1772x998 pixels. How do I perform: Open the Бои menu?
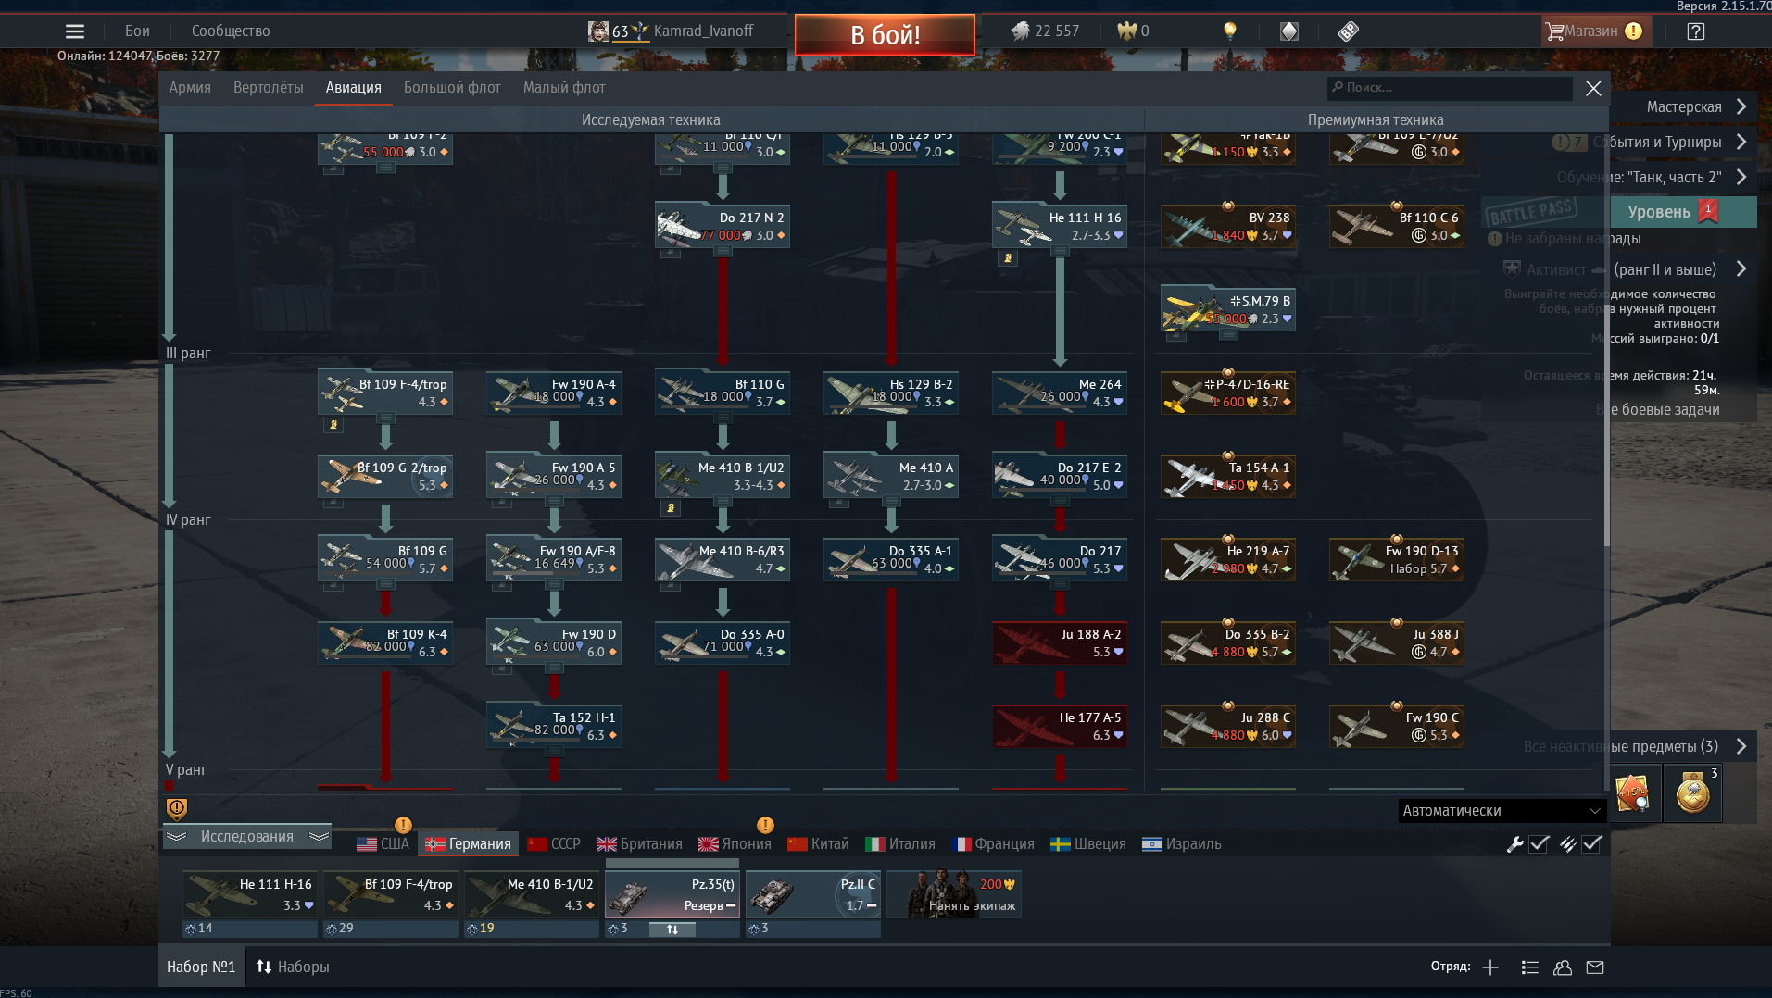(x=137, y=31)
